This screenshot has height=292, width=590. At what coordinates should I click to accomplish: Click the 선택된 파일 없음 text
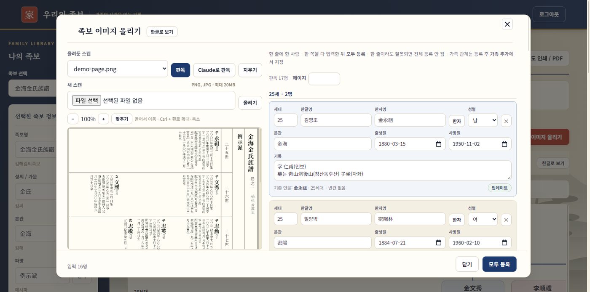point(123,101)
